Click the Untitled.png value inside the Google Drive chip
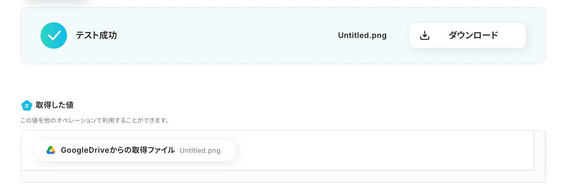 click(200, 150)
